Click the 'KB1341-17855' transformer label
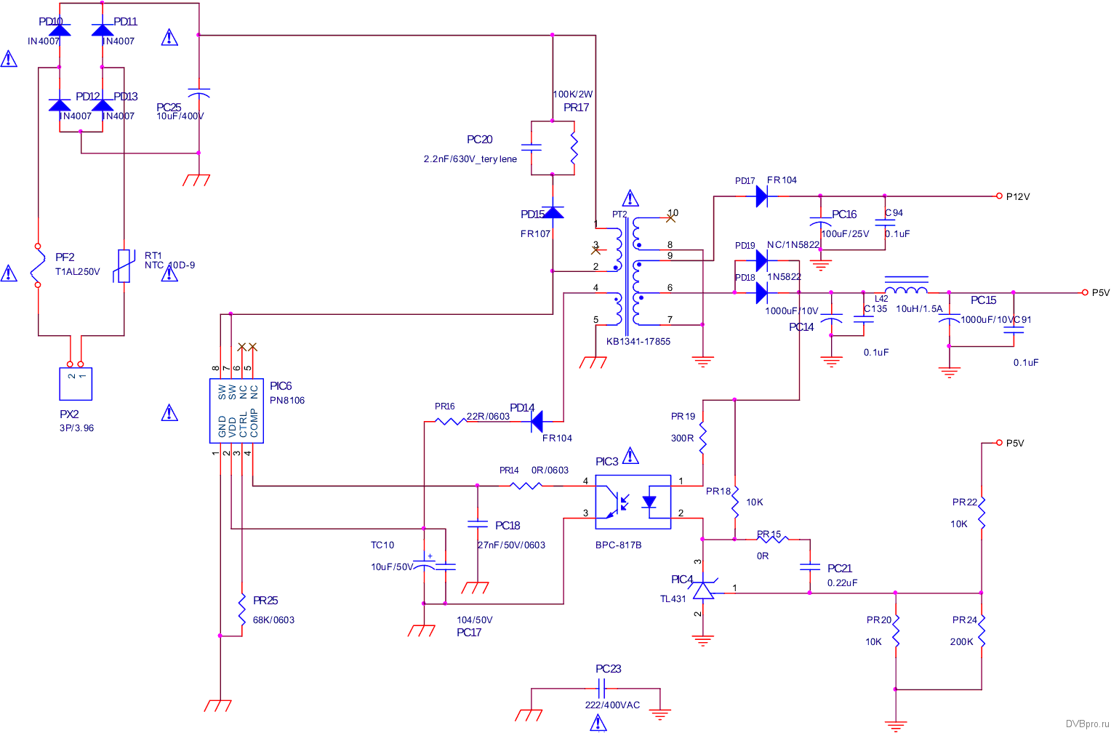The image size is (1111, 733). tap(638, 342)
